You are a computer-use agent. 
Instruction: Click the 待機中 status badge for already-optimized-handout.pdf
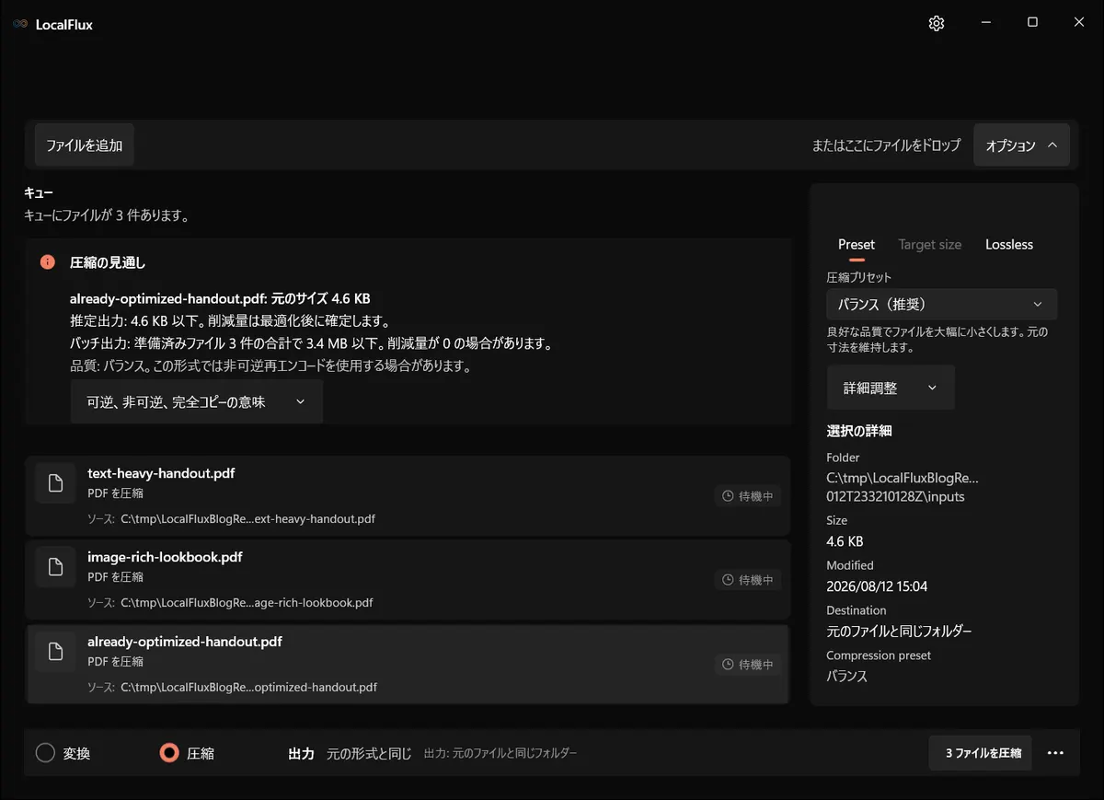pyautogui.click(x=748, y=664)
